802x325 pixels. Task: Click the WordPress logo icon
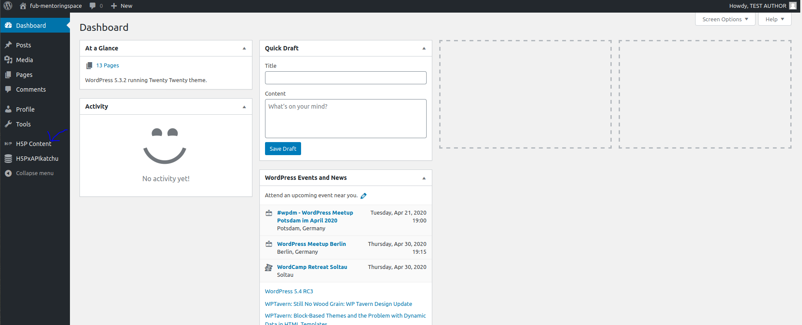tap(8, 6)
